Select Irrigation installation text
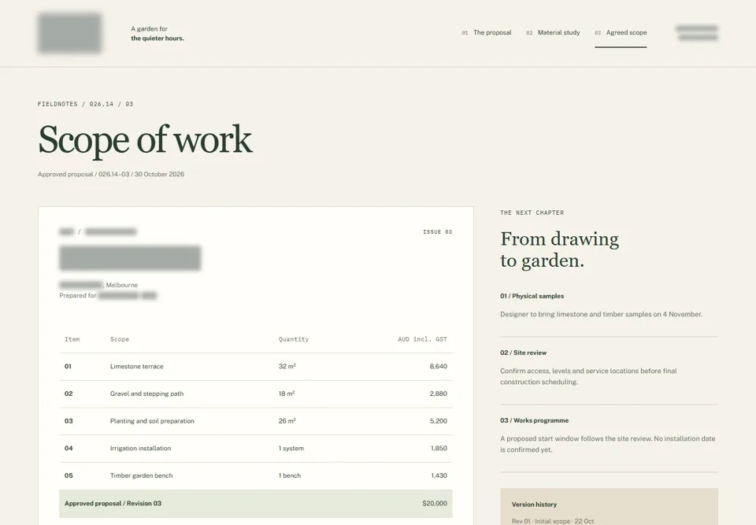Screen dimensions: 756x525 tap(140, 449)
